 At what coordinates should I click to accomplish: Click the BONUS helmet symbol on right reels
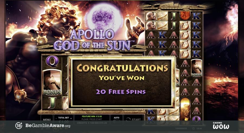[197, 68]
